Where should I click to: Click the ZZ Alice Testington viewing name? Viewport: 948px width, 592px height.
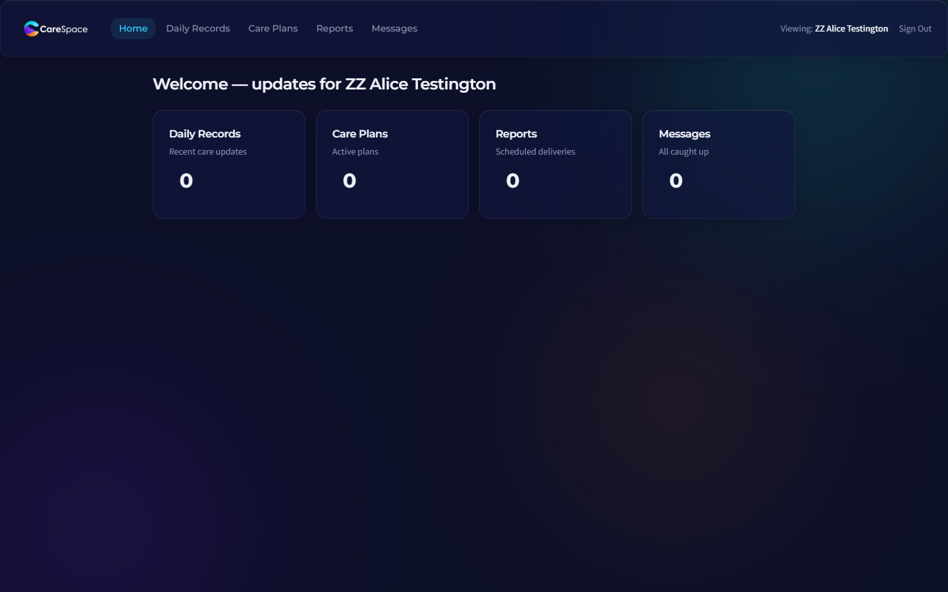(851, 28)
